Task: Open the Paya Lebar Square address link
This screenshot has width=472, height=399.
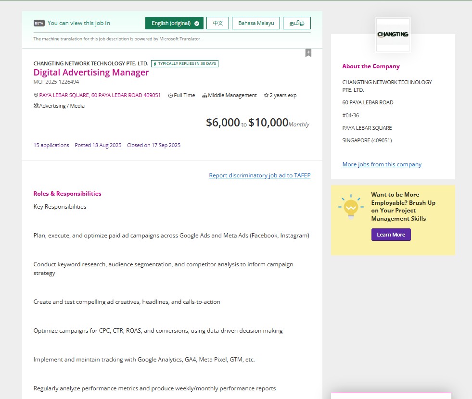Action: tap(100, 96)
